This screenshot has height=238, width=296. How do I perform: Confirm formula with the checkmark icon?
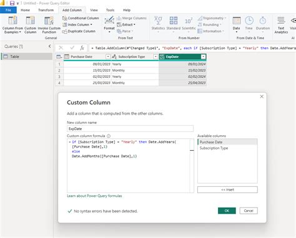[x=72, y=48]
